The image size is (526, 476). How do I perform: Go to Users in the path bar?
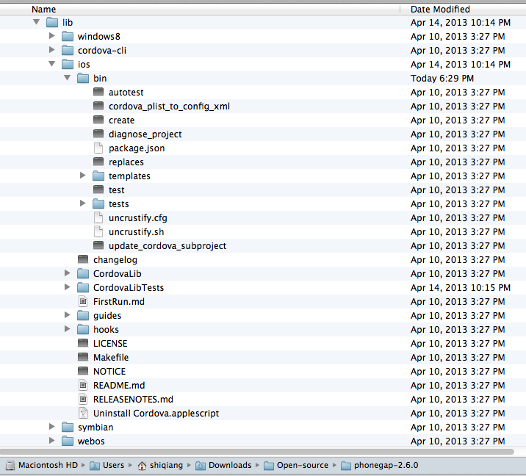point(107,465)
